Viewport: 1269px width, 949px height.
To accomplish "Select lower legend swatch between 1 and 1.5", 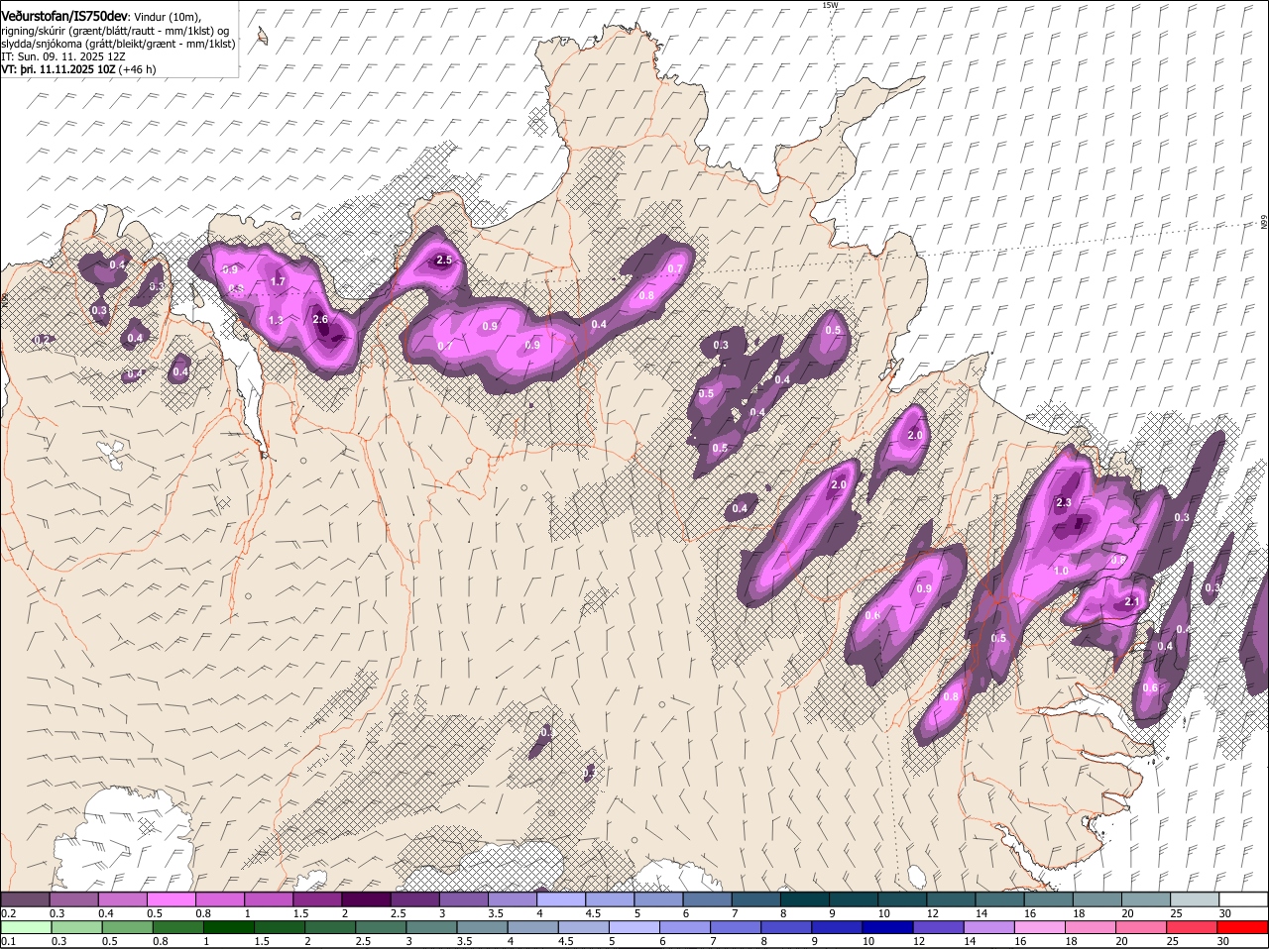I will pyautogui.click(x=231, y=927).
